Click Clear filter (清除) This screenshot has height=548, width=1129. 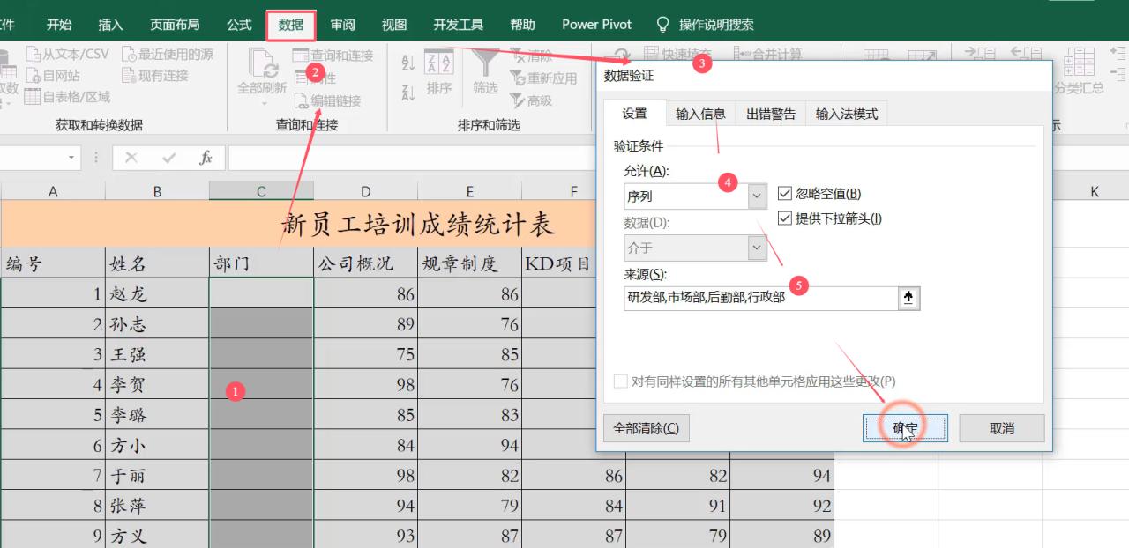click(531, 56)
